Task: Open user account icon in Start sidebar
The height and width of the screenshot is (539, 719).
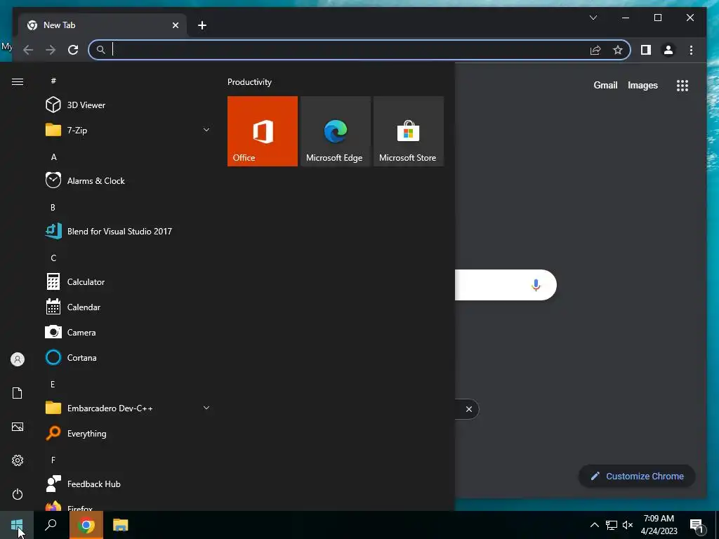Action: click(x=18, y=359)
